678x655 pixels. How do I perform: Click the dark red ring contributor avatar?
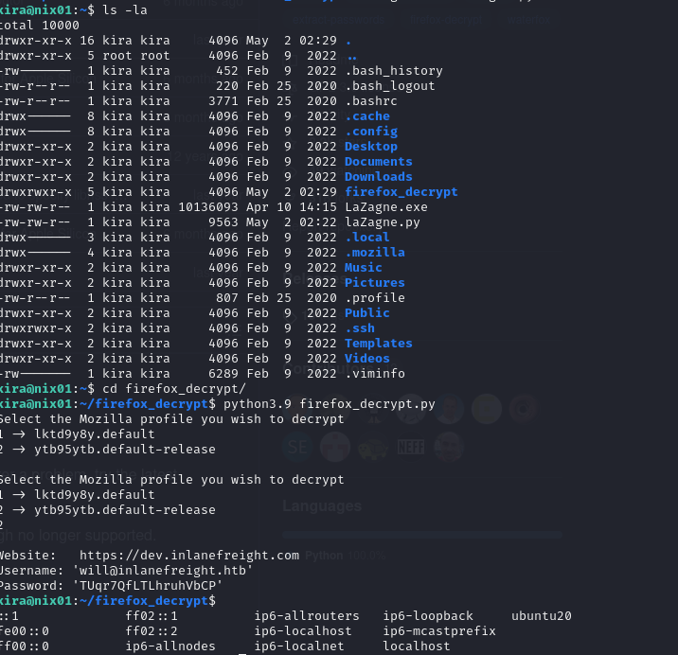click(x=524, y=409)
